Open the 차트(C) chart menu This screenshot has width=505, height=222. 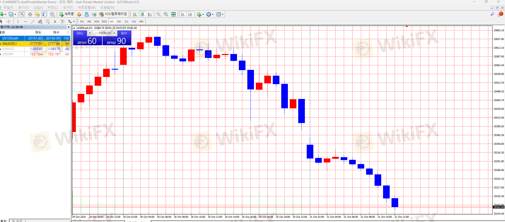coord(53,7)
